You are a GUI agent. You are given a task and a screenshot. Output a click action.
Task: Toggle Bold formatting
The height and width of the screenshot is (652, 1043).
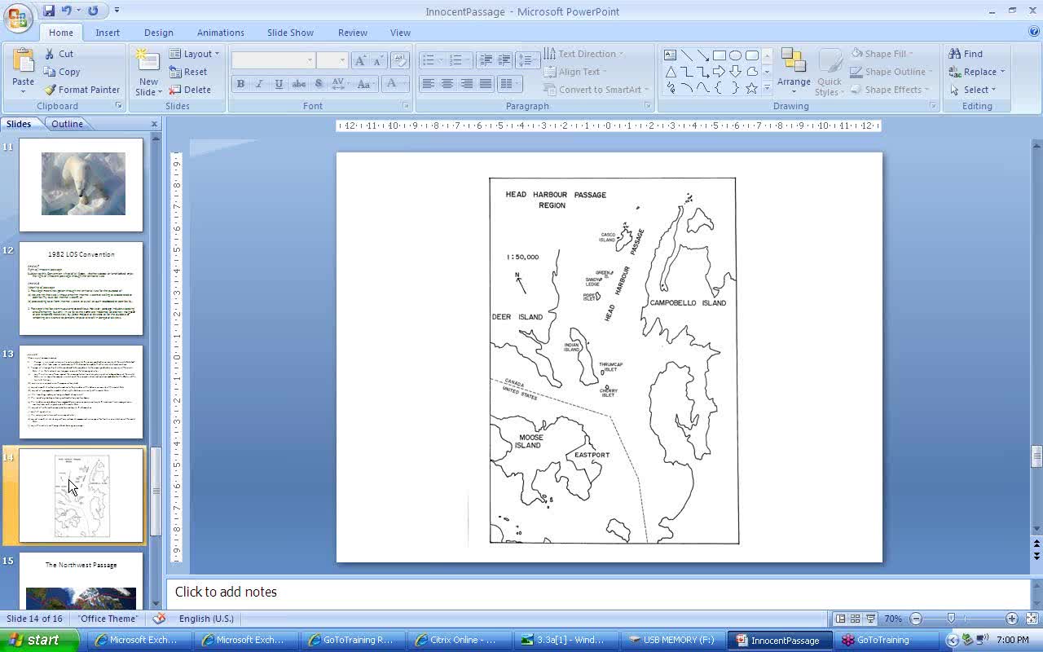click(240, 84)
